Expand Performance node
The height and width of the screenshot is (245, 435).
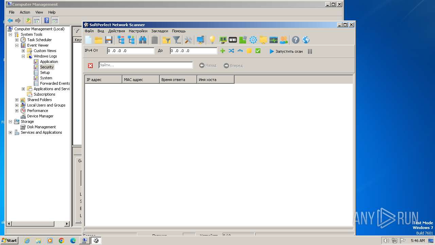pos(17,111)
